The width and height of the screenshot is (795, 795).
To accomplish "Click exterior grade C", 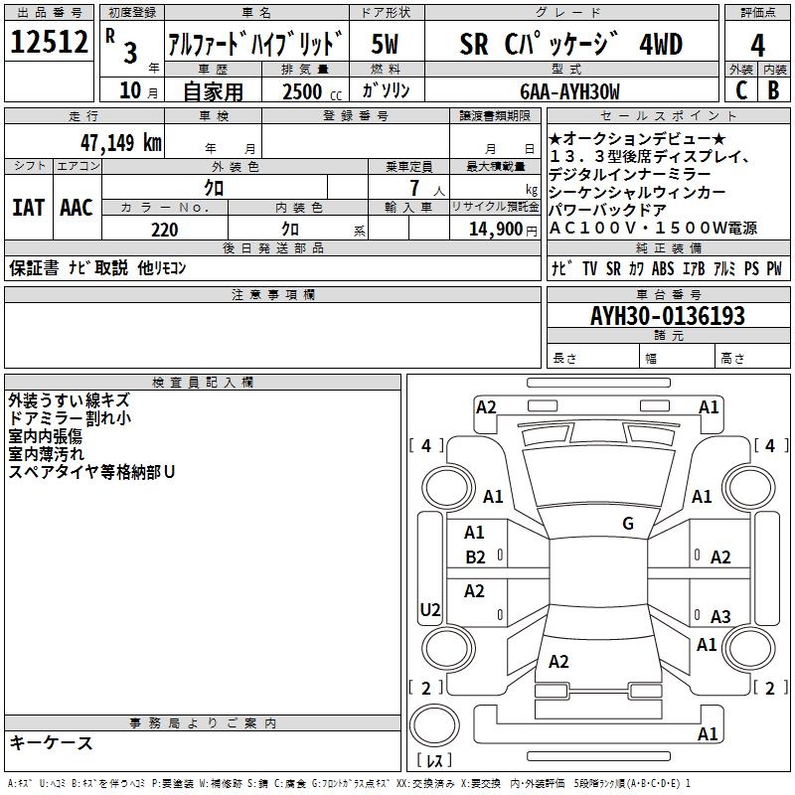I will (741, 90).
